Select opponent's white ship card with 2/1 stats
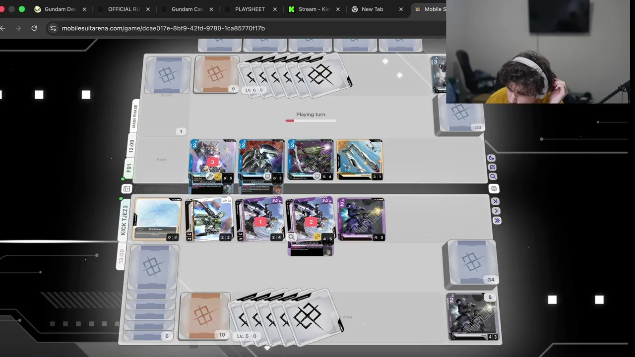This screenshot has width=635, height=357. [360, 160]
